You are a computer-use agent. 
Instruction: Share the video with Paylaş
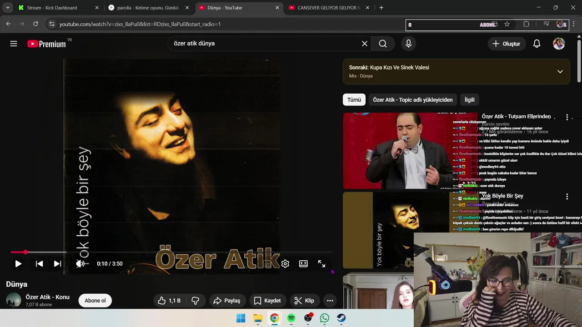227,301
